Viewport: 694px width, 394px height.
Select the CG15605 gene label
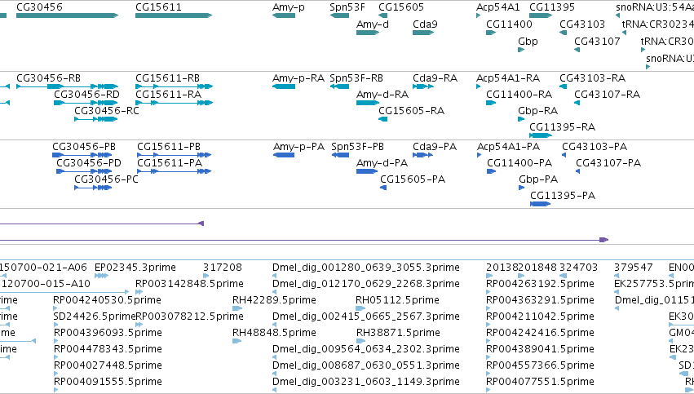click(401, 7)
